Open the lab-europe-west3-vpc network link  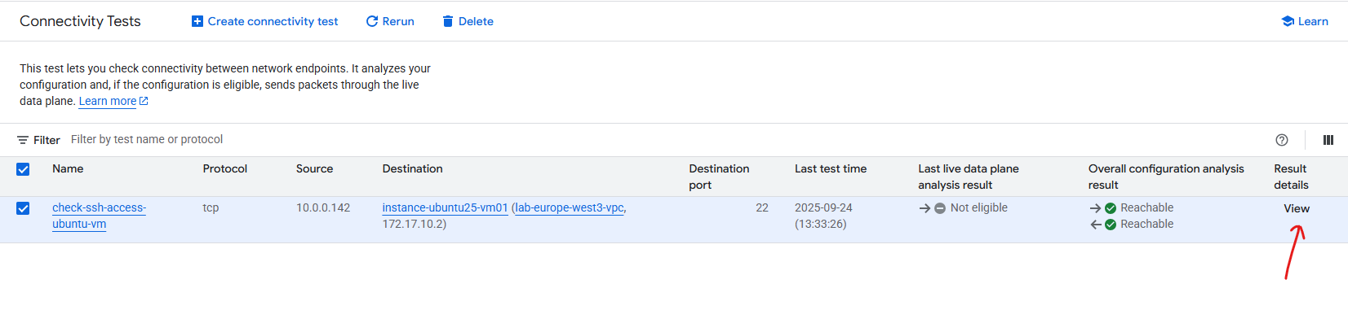pyautogui.click(x=570, y=207)
